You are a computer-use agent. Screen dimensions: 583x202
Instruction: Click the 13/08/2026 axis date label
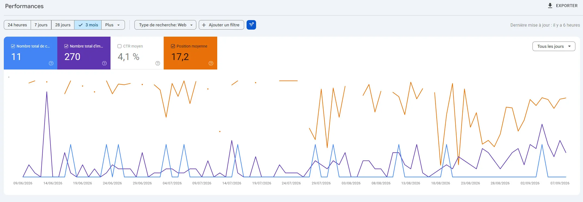click(x=411, y=183)
